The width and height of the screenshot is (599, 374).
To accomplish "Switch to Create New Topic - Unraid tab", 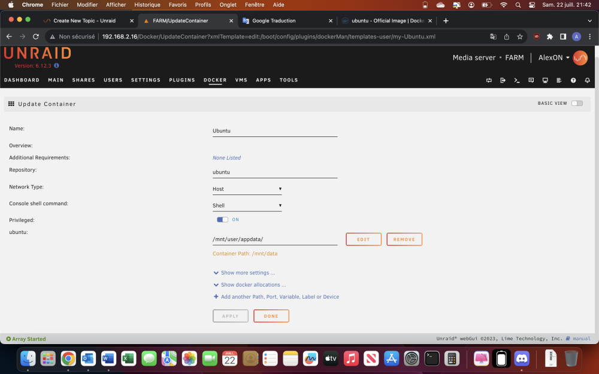I will tap(89, 20).
